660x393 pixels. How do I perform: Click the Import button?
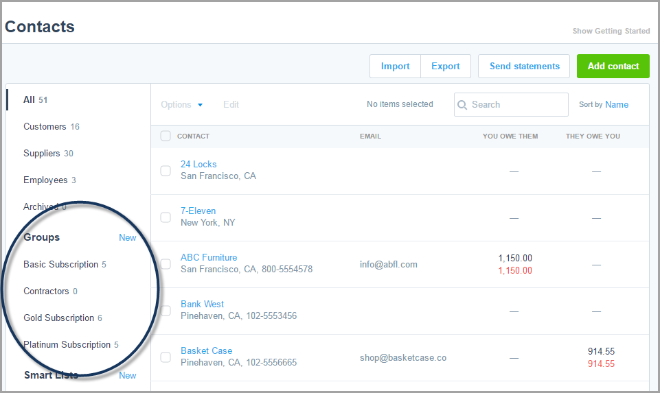point(395,66)
